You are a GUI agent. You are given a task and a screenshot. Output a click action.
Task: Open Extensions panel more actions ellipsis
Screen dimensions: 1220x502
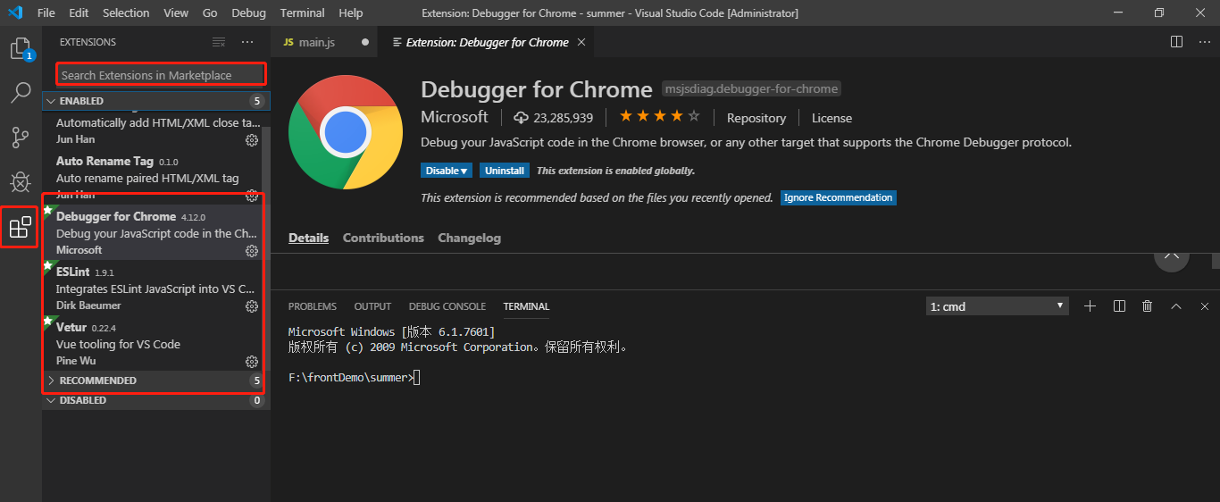247,42
